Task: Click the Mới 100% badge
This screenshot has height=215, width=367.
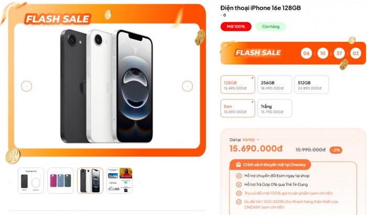Action: coord(236,27)
